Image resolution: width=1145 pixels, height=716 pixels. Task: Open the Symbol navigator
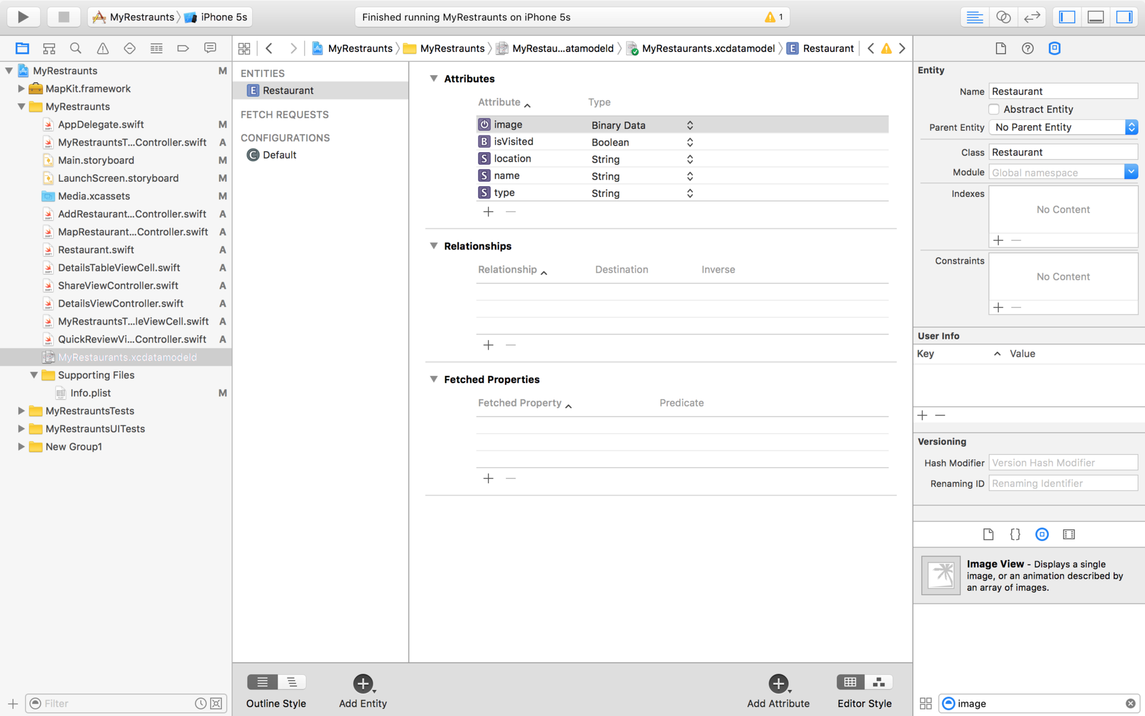click(x=49, y=48)
